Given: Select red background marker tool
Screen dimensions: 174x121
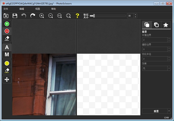Looking at the screenshot, I should pos(7,31).
